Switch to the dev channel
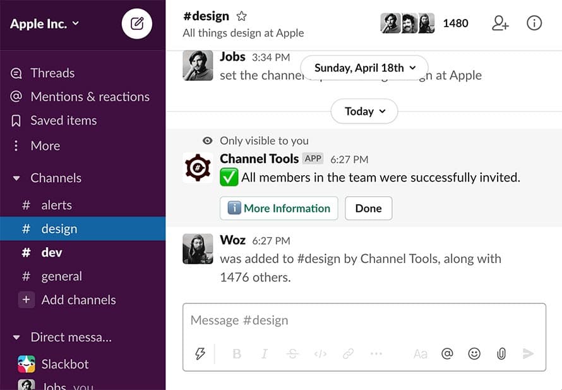The image size is (562, 390). tap(52, 252)
